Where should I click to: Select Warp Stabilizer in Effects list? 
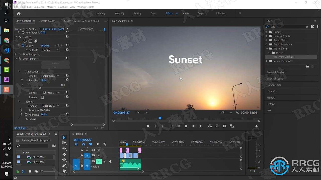(x=291, y=57)
